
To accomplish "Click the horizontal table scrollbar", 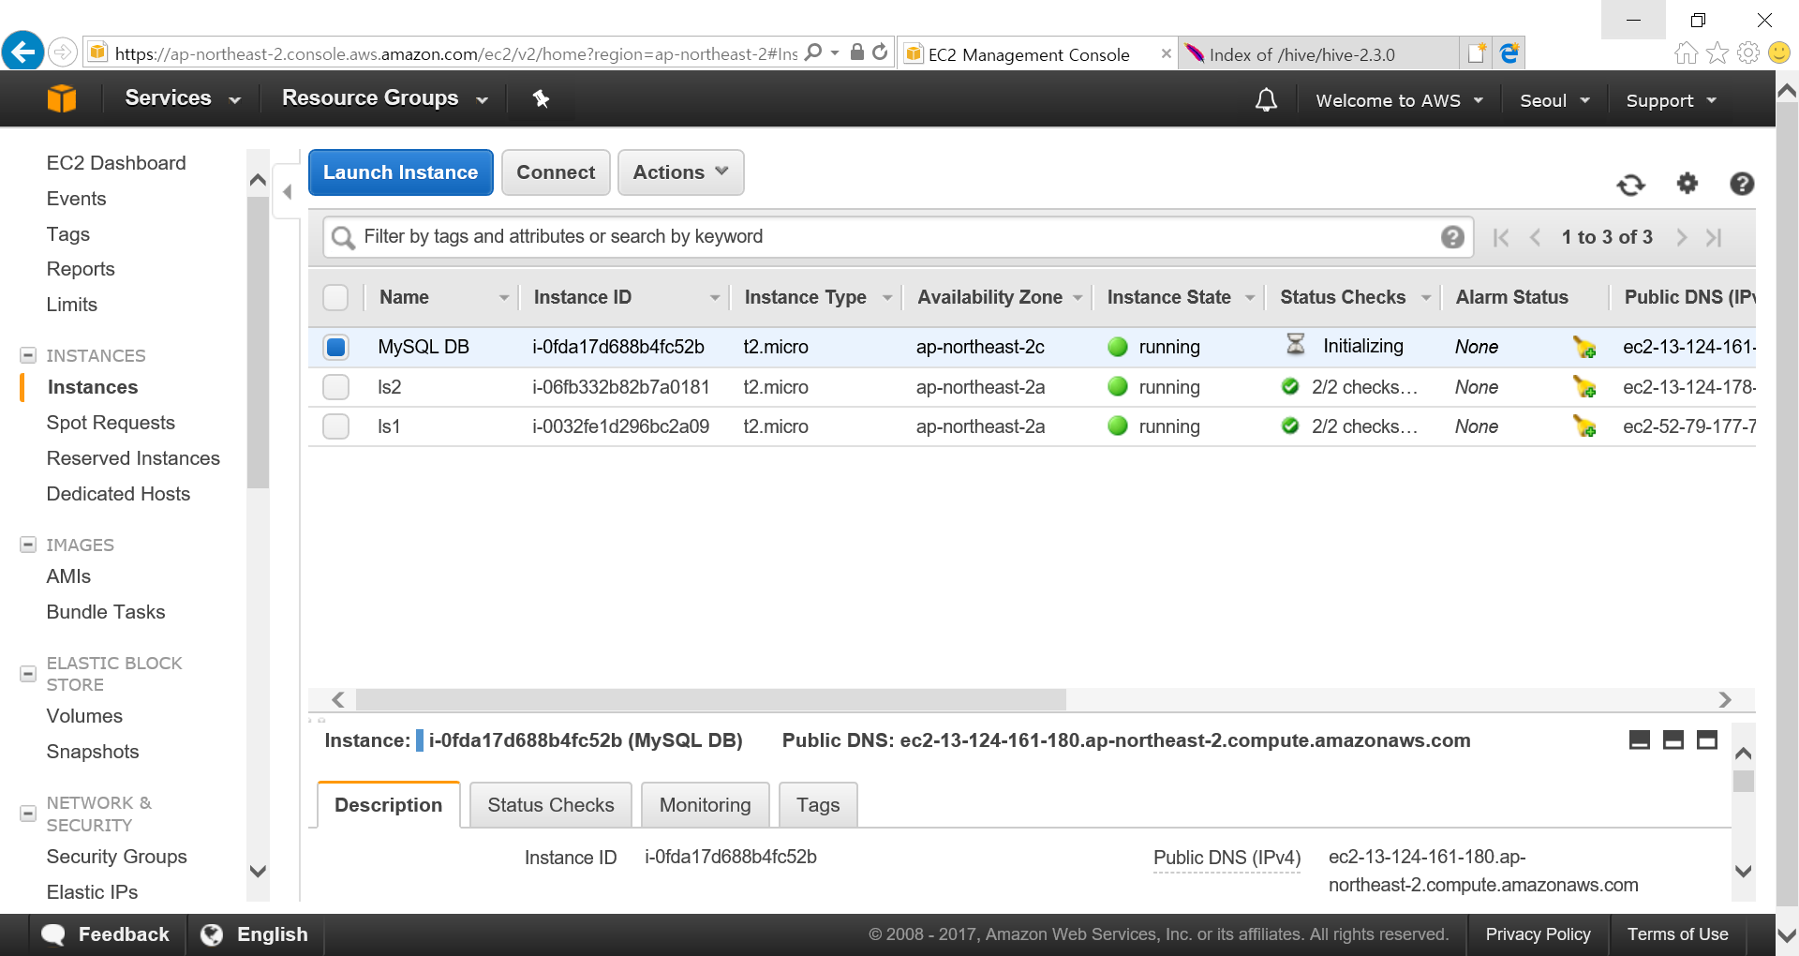I will pyautogui.click(x=710, y=700).
